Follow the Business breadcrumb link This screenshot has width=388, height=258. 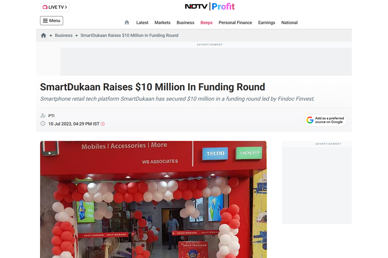tap(64, 35)
